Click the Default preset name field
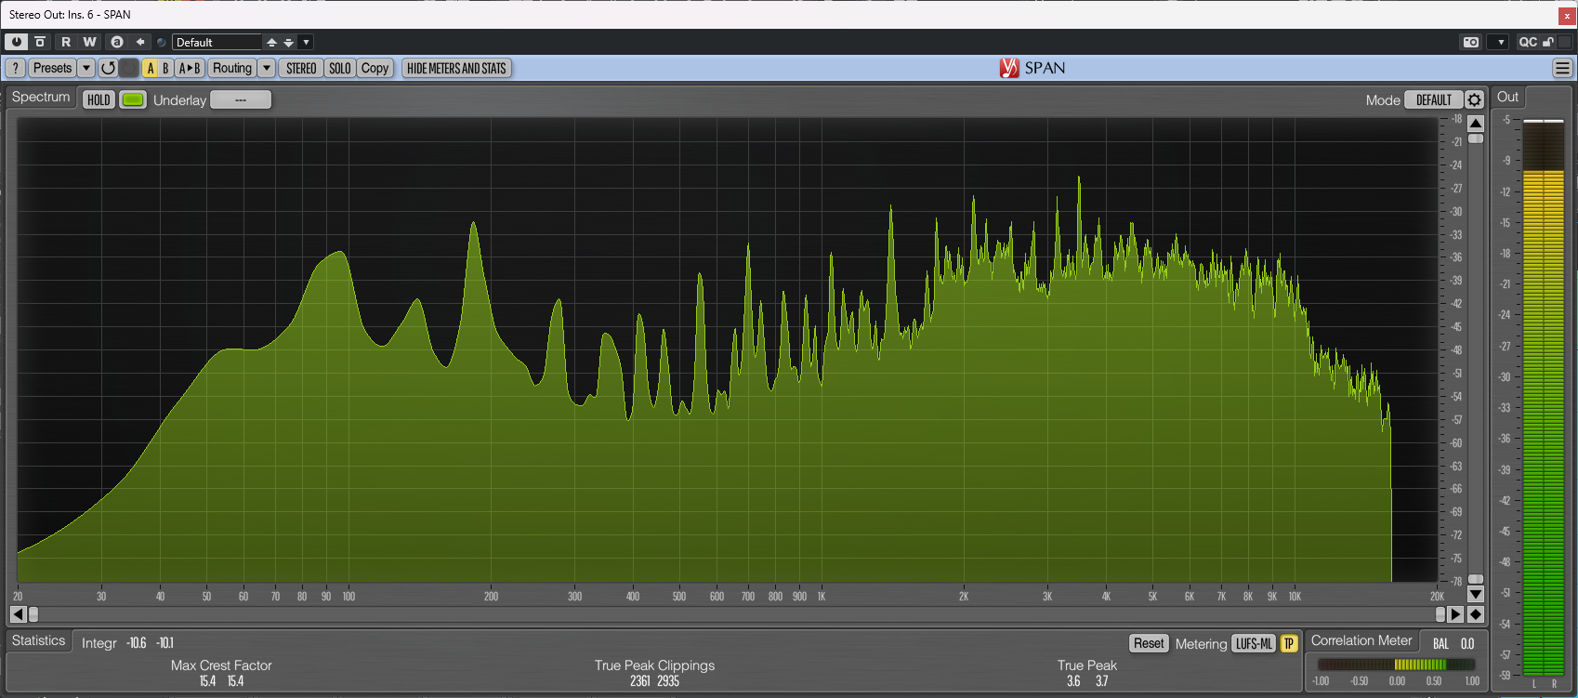The height and width of the screenshot is (698, 1578). (217, 42)
